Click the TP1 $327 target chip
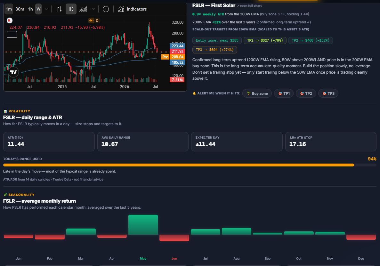380x266 pixels. pyautogui.click(x=265, y=40)
